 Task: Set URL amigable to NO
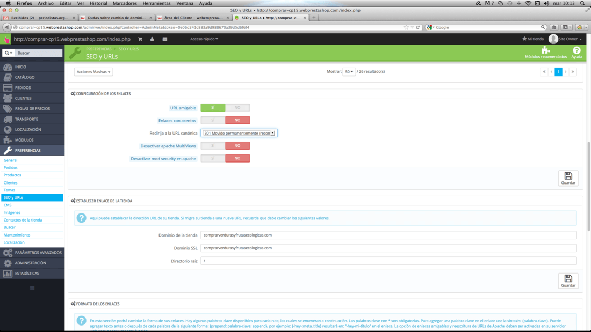pos(237,108)
